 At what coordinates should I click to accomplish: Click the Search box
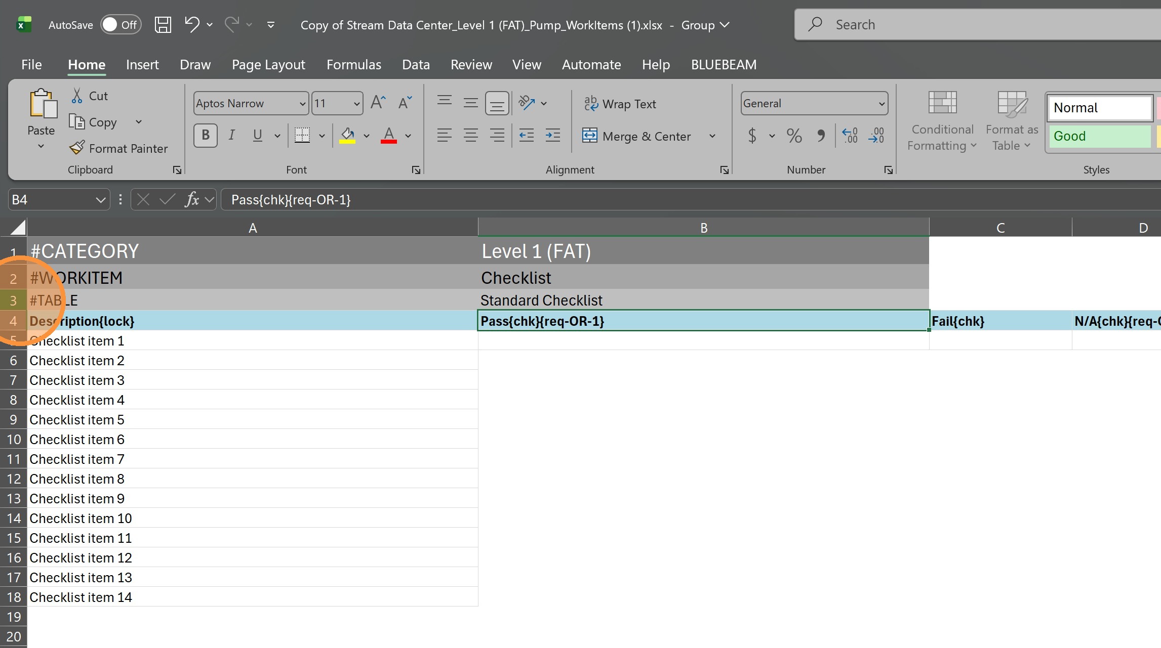(x=977, y=24)
